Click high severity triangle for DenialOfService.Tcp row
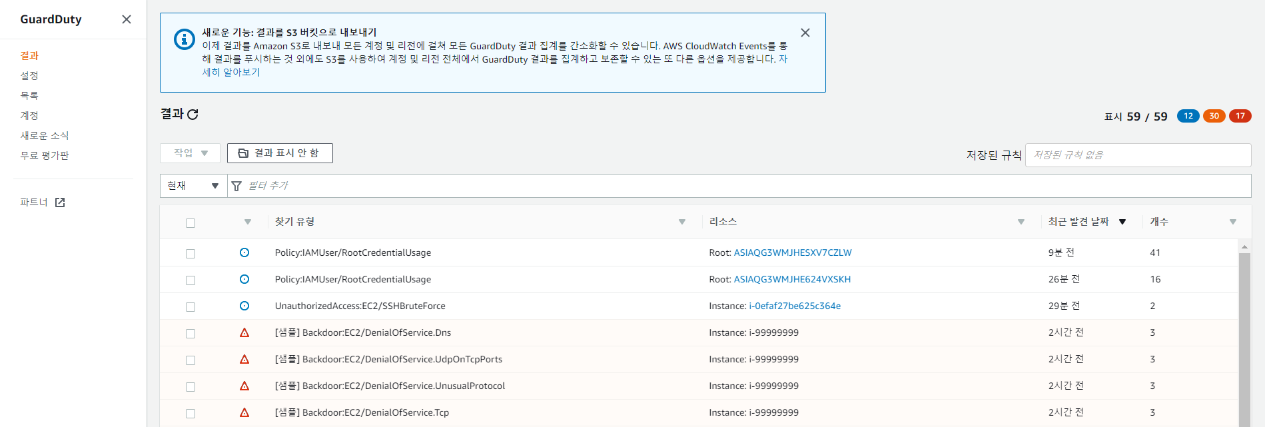Viewport: 1265px width, 427px height. [244, 412]
